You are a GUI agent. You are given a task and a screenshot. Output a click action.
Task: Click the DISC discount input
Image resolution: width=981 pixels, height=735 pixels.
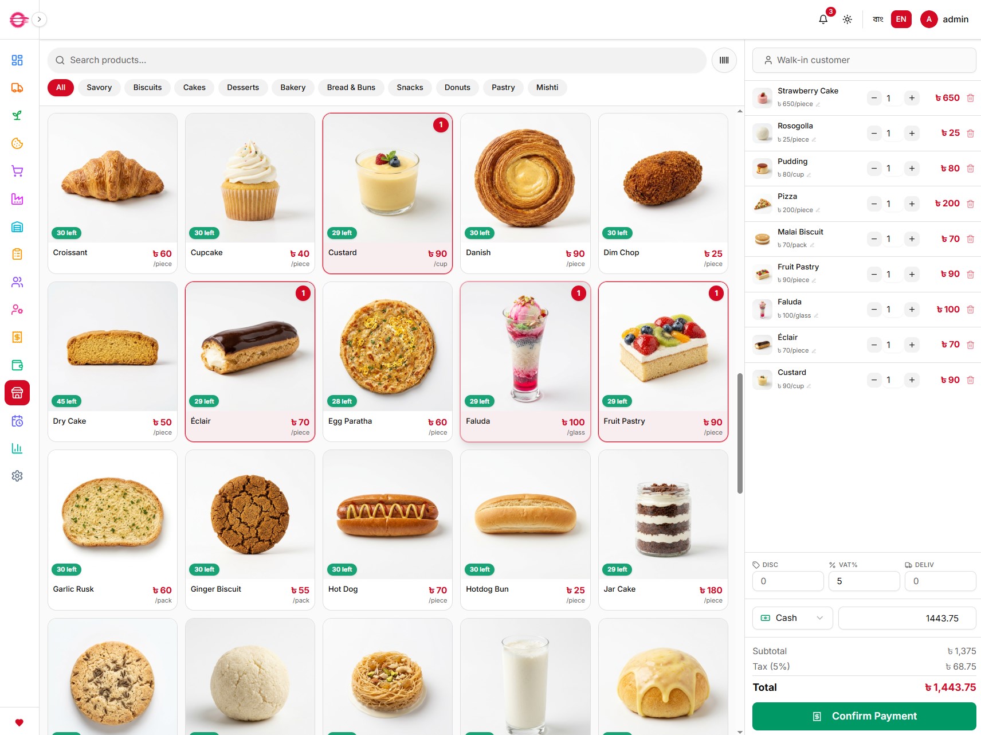click(788, 581)
